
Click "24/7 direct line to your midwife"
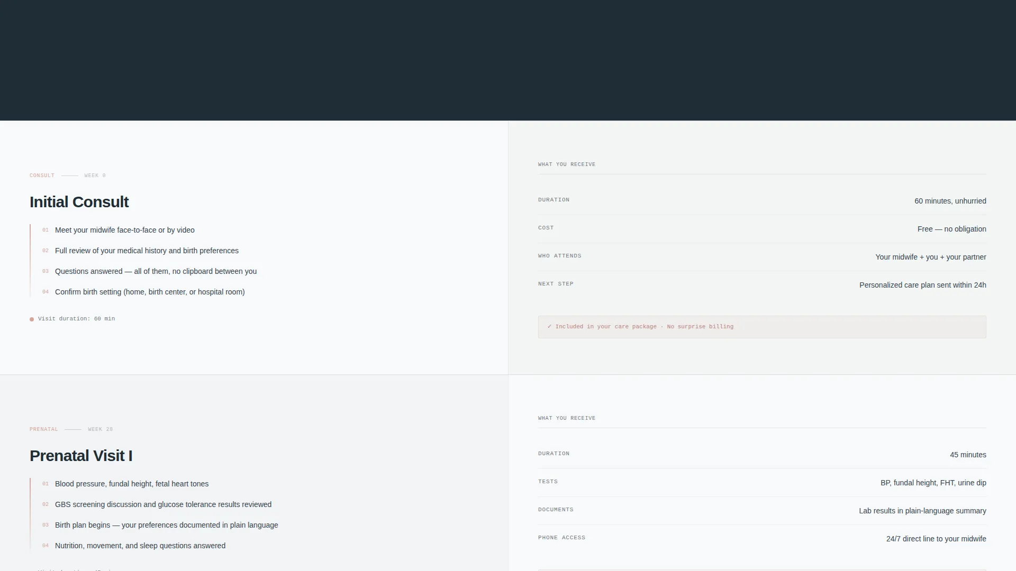tap(936, 539)
